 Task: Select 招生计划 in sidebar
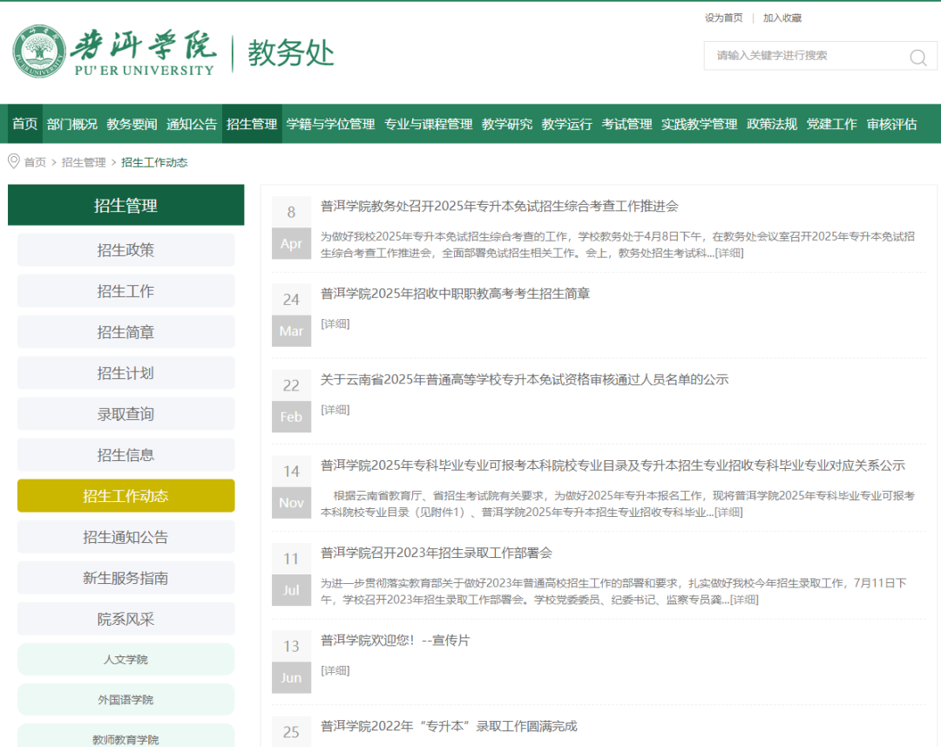[126, 373]
